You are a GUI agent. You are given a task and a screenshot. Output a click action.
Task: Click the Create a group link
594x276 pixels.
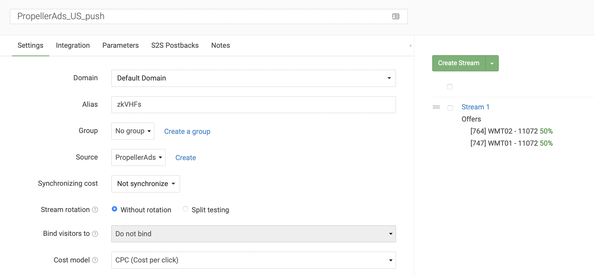click(187, 132)
